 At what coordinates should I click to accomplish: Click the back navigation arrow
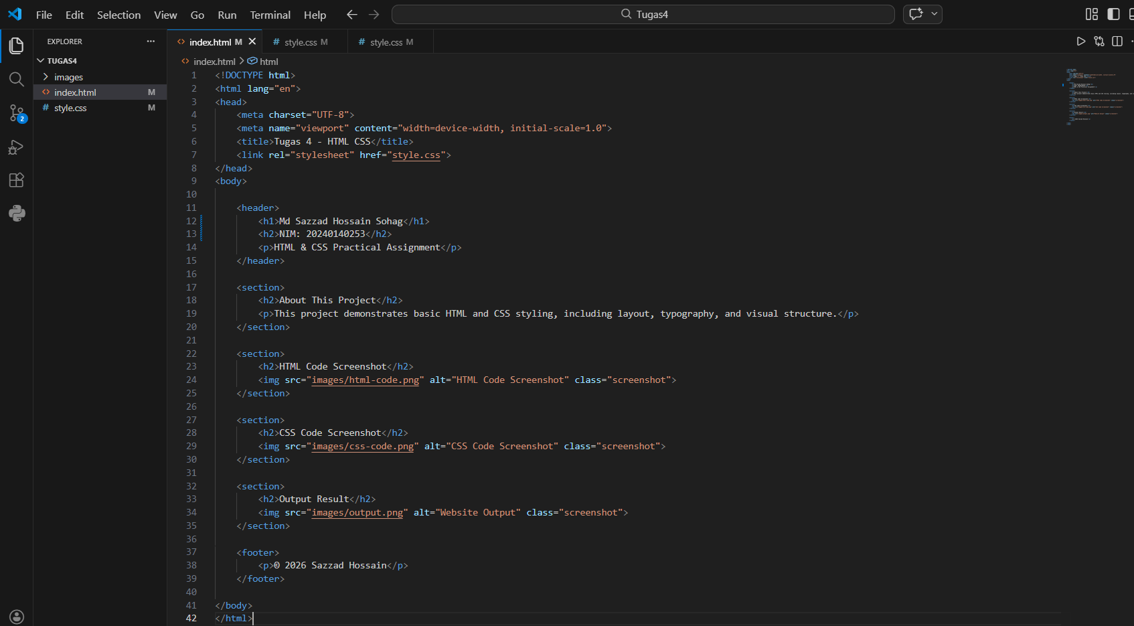pyautogui.click(x=351, y=14)
